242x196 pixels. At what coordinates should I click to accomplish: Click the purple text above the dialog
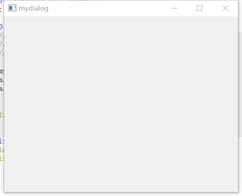(x=1, y=2)
